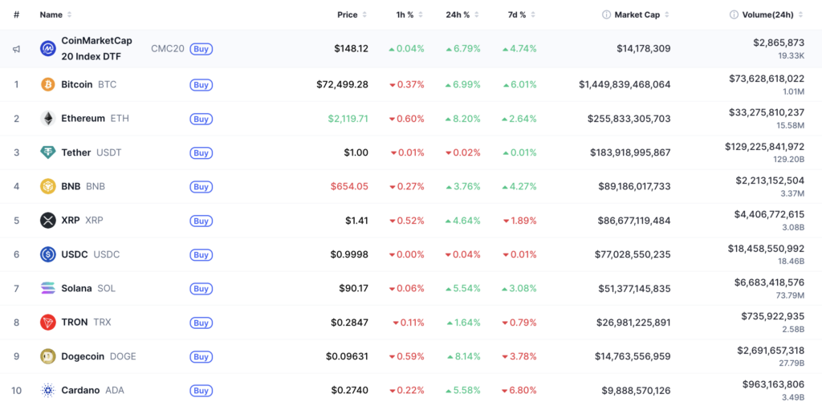Image resolution: width=822 pixels, height=406 pixels.
Task: Click Buy button for Bitcoin
Action: click(201, 84)
